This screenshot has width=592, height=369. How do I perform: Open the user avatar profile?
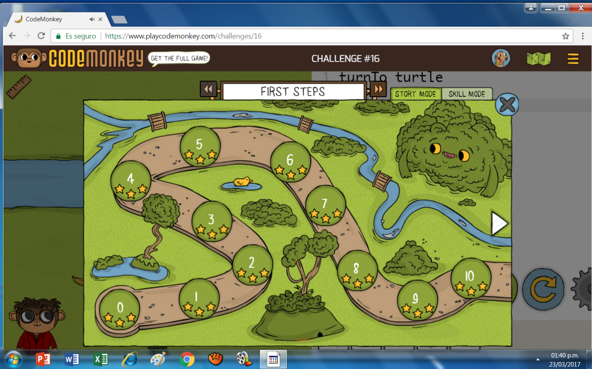(x=501, y=59)
